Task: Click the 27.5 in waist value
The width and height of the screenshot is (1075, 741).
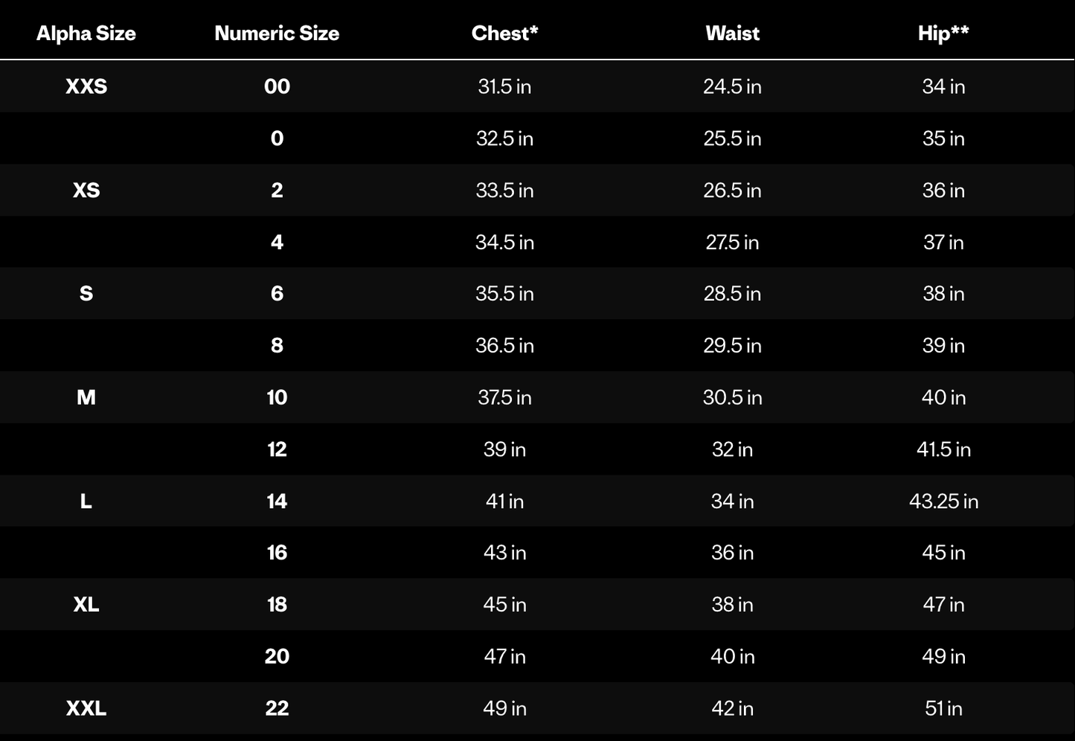Action: coord(732,242)
